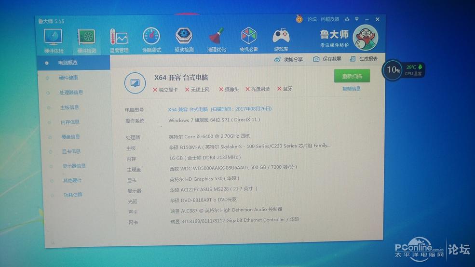This screenshot has width=475, height=267.
Task: Click 29℃ CPU温度 floating widget
Action: point(413,70)
